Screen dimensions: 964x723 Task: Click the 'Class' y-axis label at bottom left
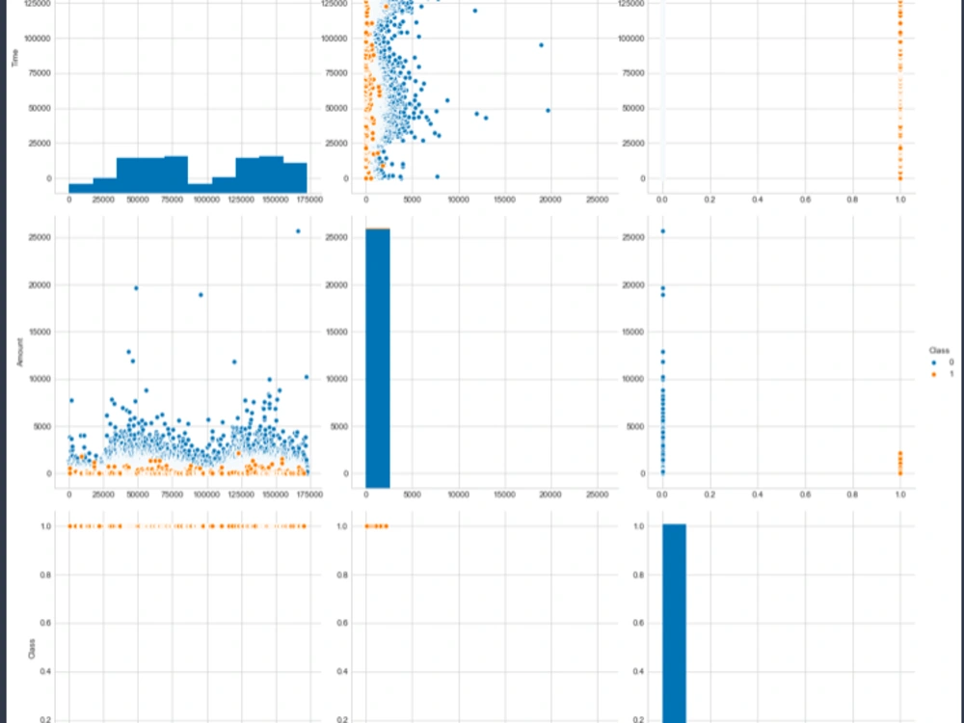[x=32, y=649]
